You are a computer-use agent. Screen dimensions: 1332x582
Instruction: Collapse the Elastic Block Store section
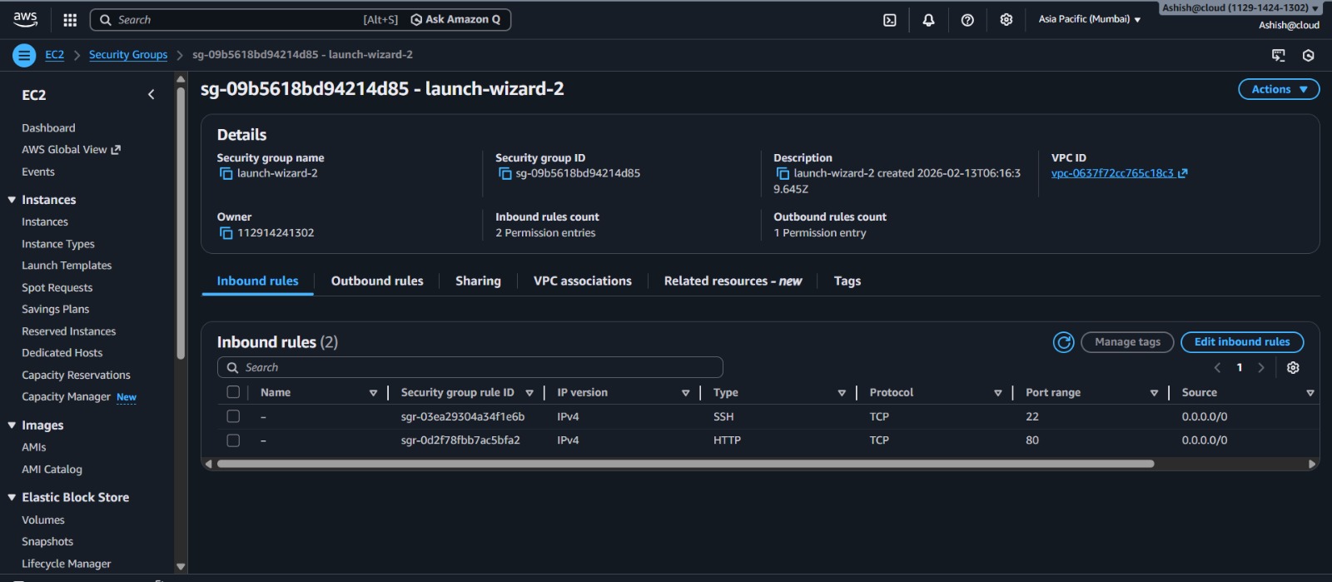(x=12, y=498)
